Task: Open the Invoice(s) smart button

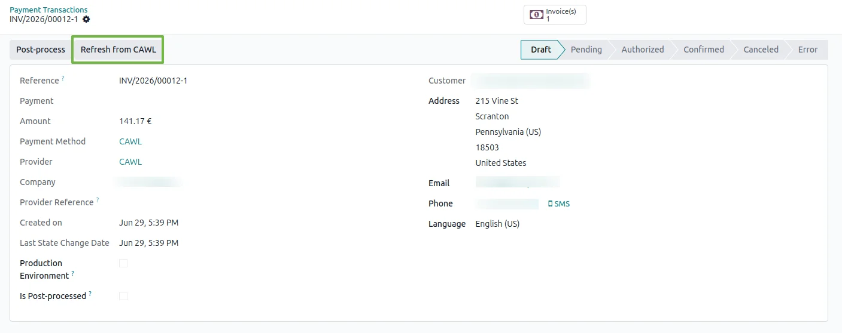Action: (x=555, y=15)
